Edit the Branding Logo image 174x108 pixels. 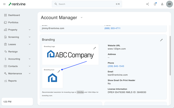click(95, 48)
